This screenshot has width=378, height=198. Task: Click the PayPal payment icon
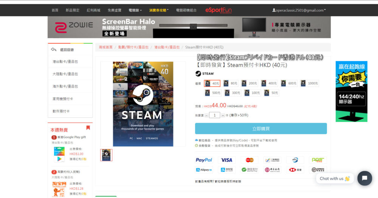pyautogui.click(x=204, y=160)
